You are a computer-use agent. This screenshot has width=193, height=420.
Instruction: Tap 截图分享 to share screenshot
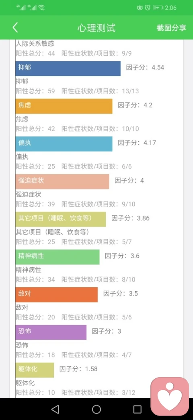tap(171, 28)
